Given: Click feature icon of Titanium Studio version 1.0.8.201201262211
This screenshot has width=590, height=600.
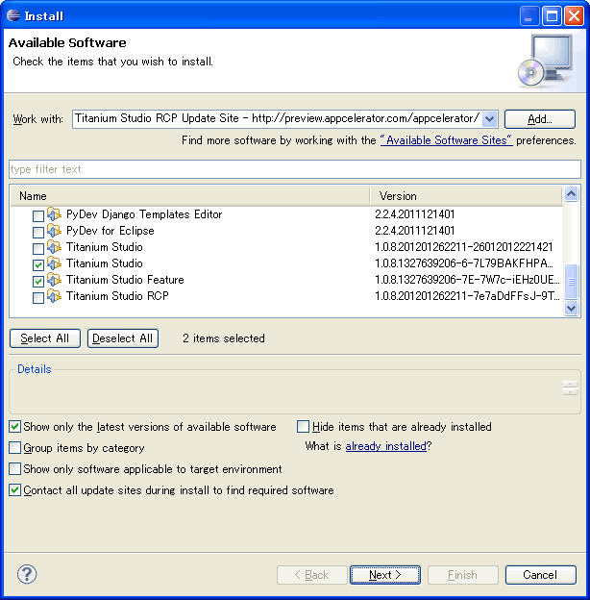Looking at the screenshot, I should (54, 247).
